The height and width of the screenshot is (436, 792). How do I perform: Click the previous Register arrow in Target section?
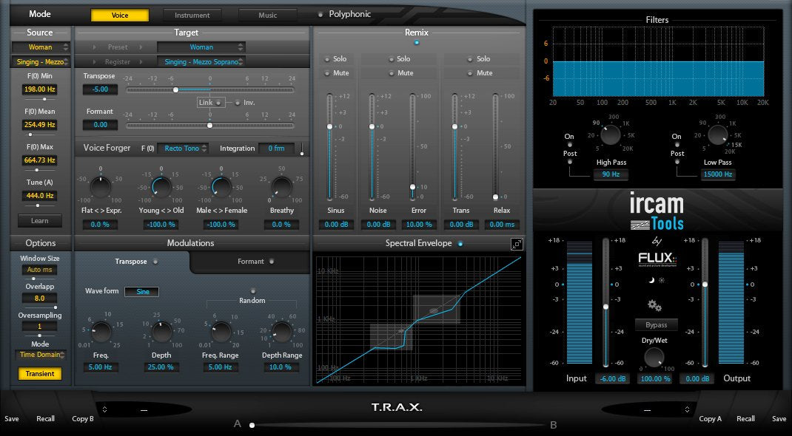point(95,62)
